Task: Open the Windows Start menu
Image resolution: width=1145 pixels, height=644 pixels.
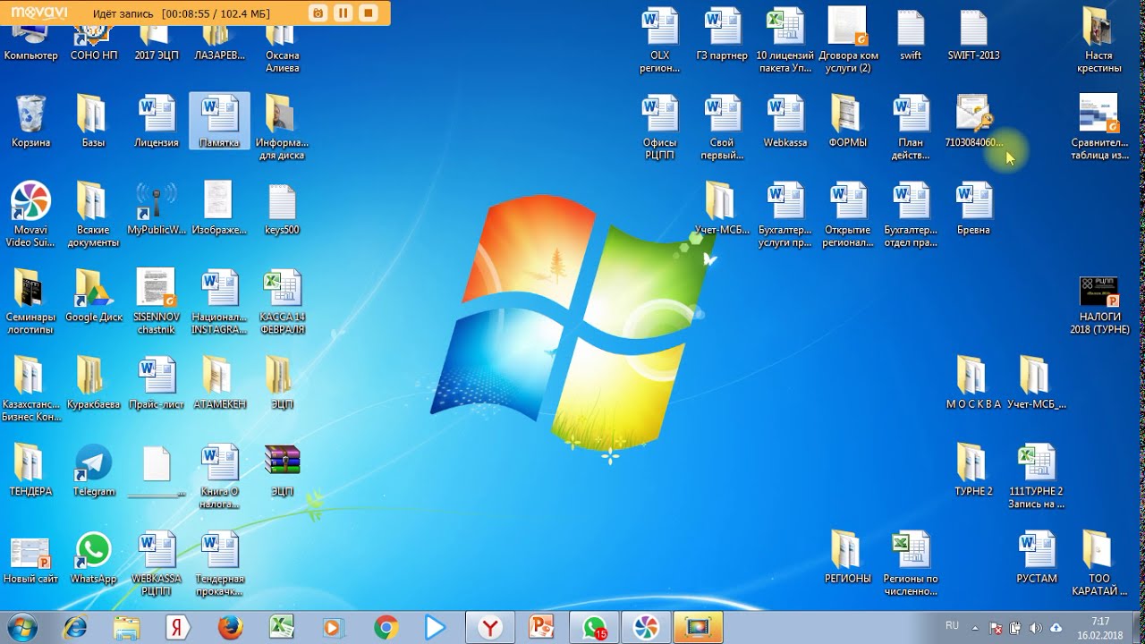Action: coord(21,627)
